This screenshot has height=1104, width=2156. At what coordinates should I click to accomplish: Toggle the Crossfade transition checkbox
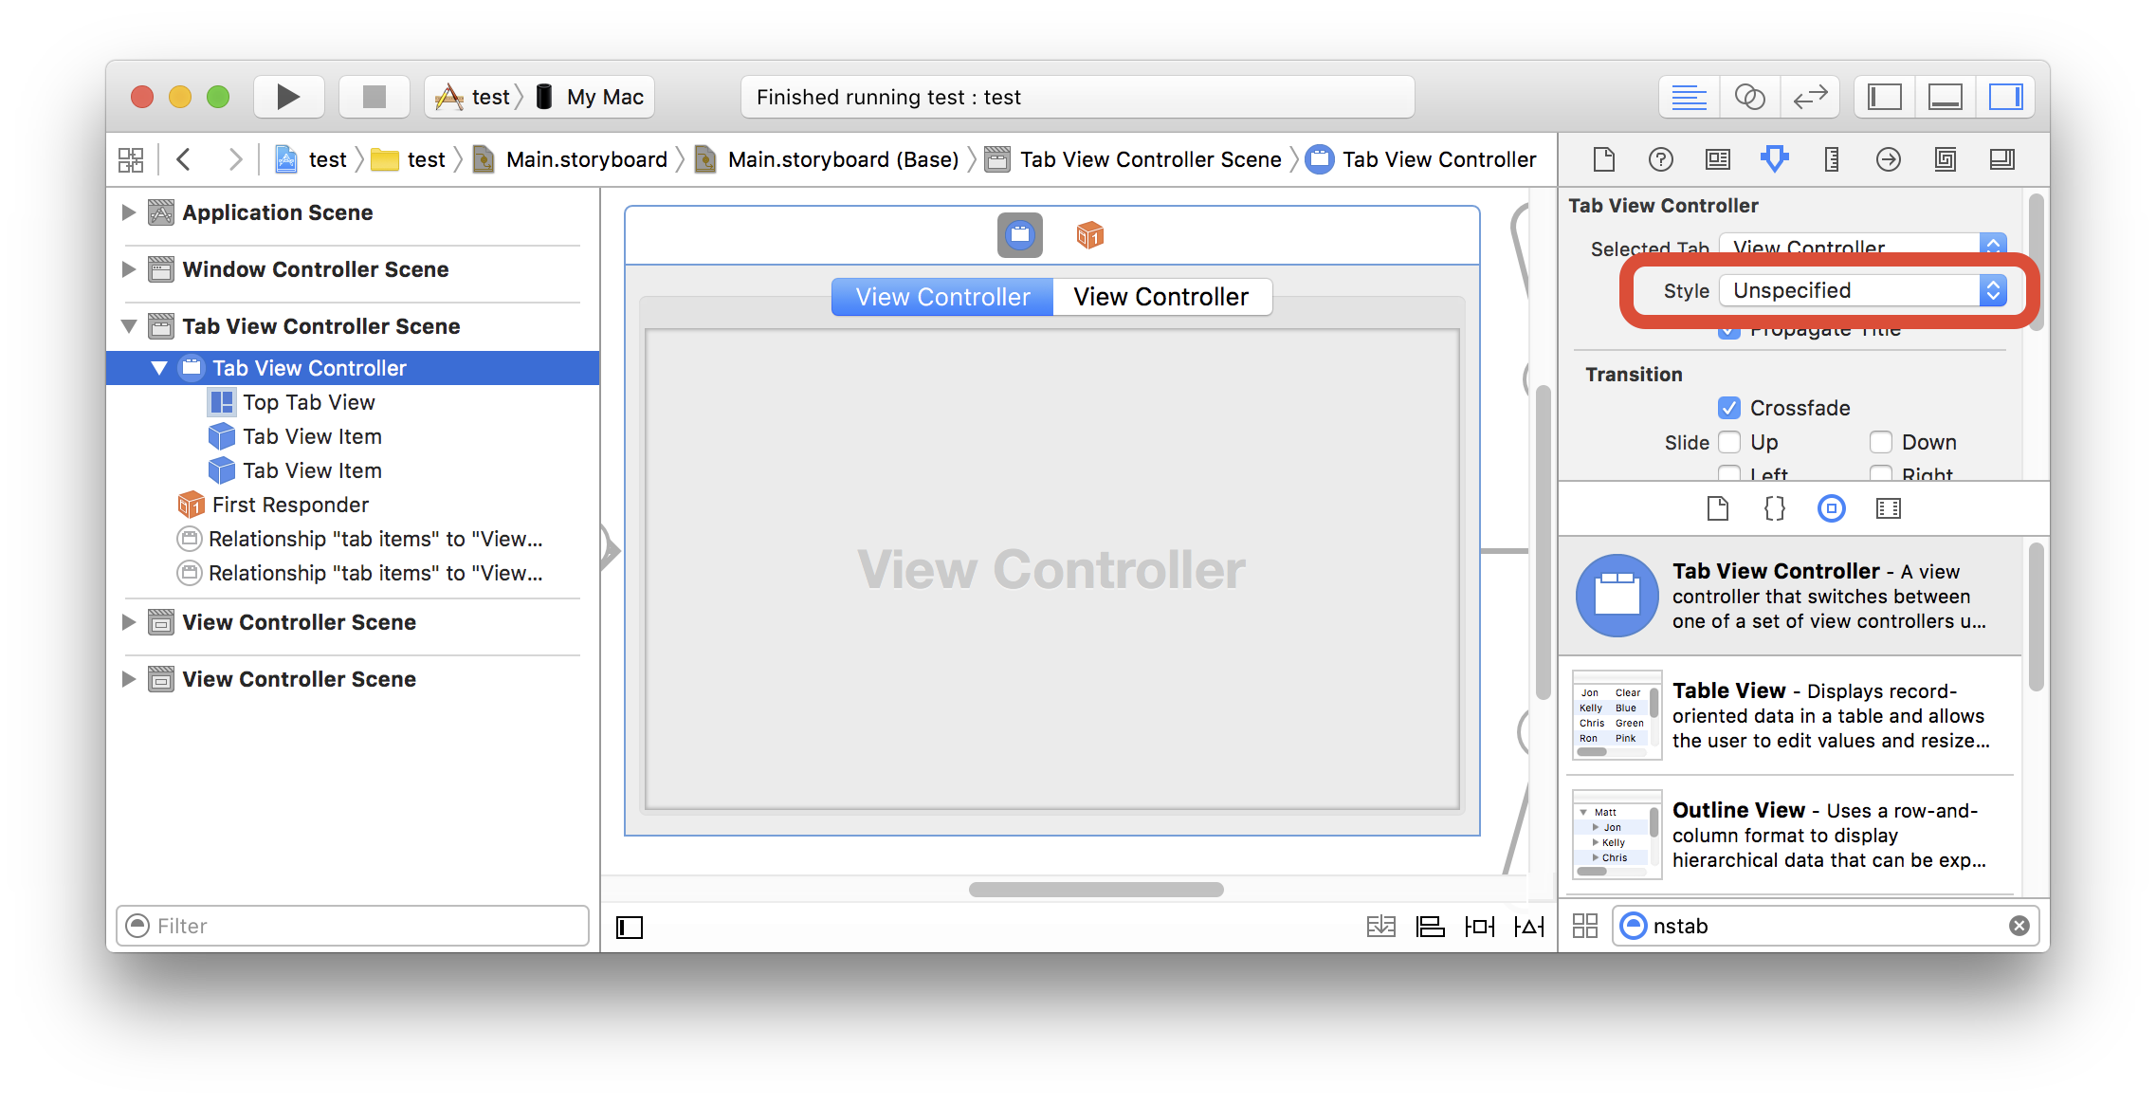click(1724, 409)
